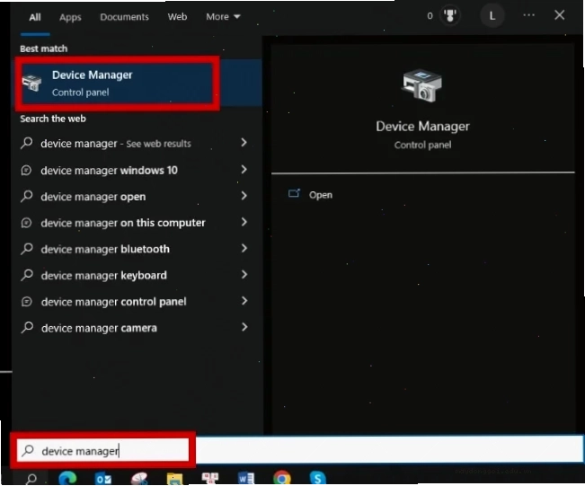Open the rewards trophy icon
This screenshot has width=585, height=486.
(450, 15)
